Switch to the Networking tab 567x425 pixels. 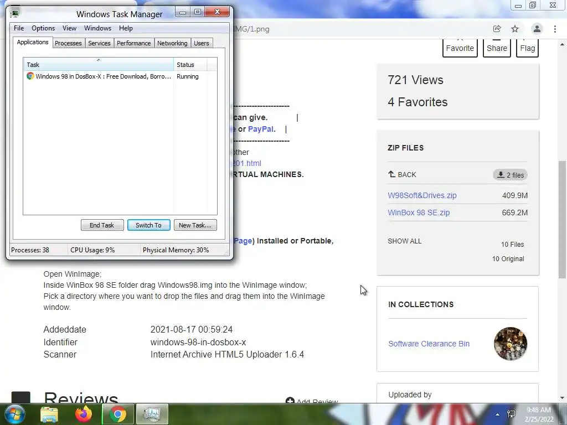[x=172, y=43]
